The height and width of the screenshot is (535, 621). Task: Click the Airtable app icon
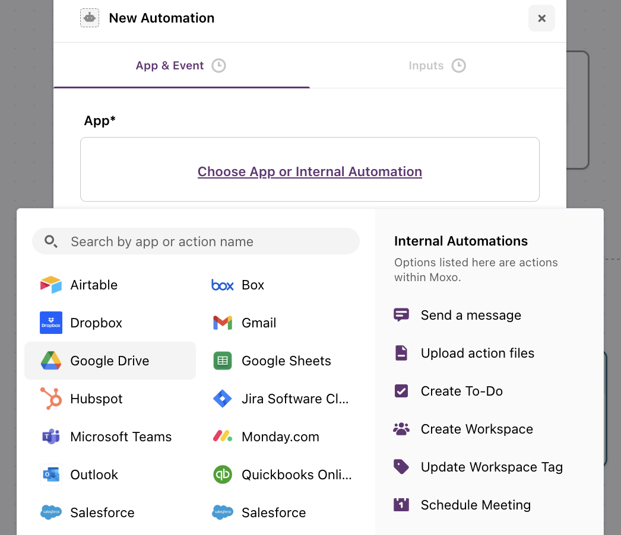click(x=51, y=285)
